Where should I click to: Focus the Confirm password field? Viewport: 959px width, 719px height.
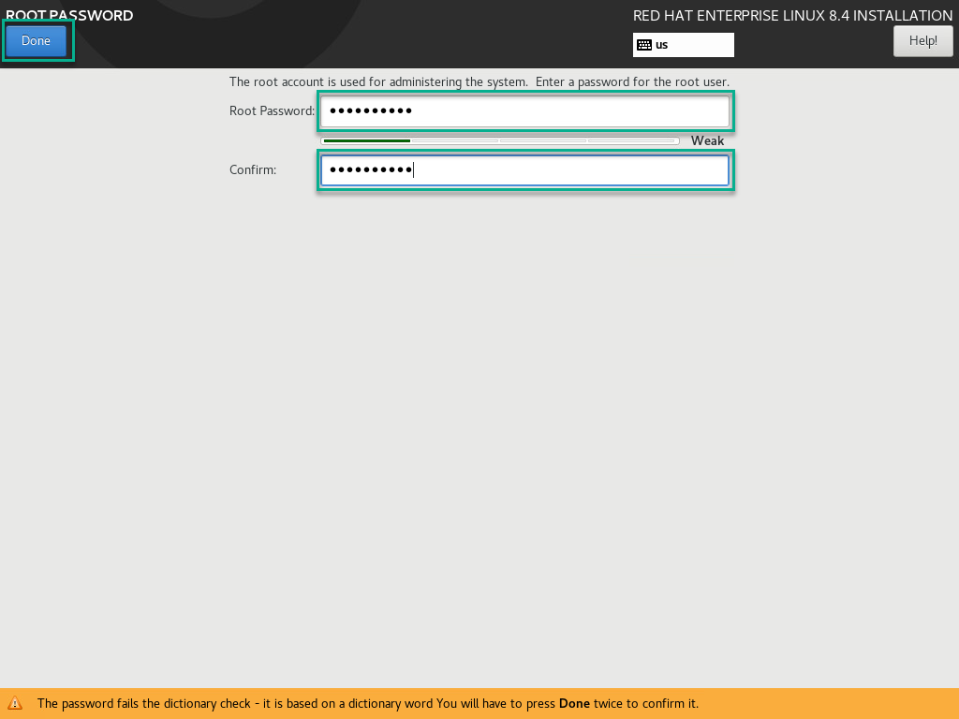pyautogui.click(x=524, y=170)
